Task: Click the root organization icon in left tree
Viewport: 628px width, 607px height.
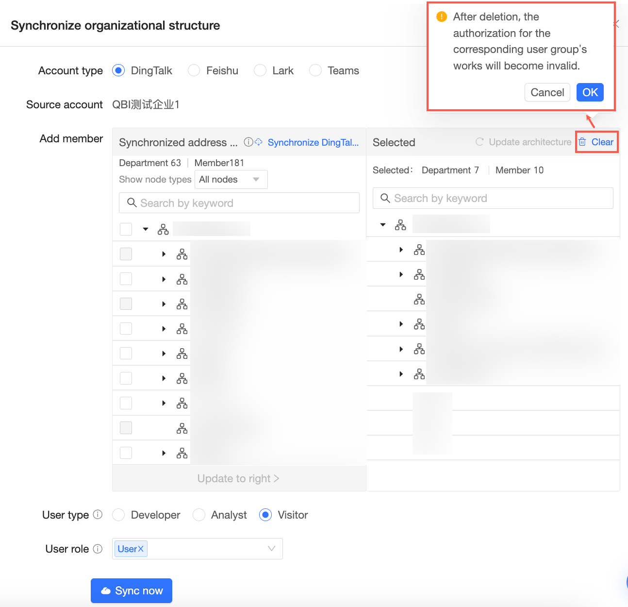Action: click(x=163, y=229)
